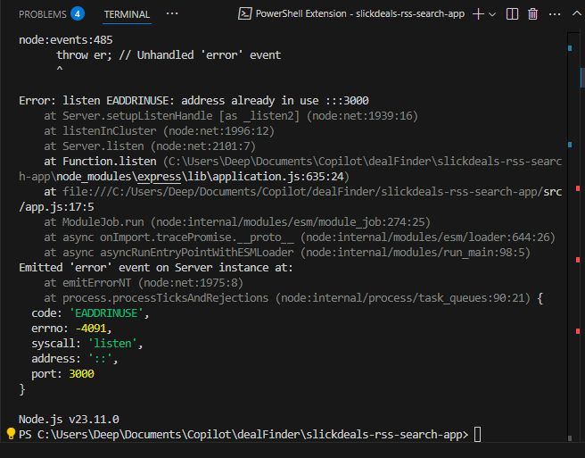
Task: Expand the new terminal launch profile dropdown
Action: coord(493,14)
